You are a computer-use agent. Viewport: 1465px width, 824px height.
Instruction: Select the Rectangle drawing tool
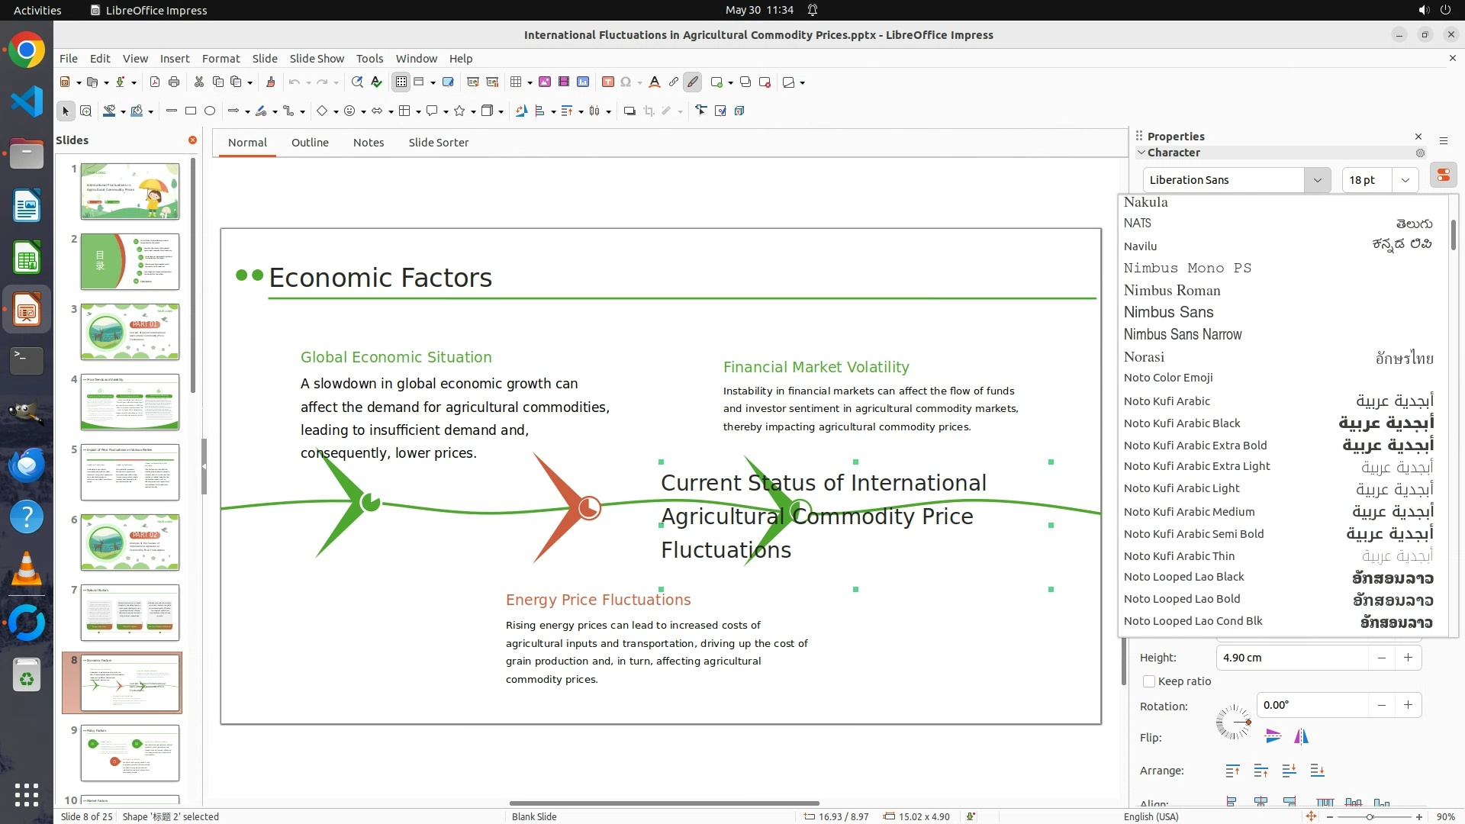[191, 111]
